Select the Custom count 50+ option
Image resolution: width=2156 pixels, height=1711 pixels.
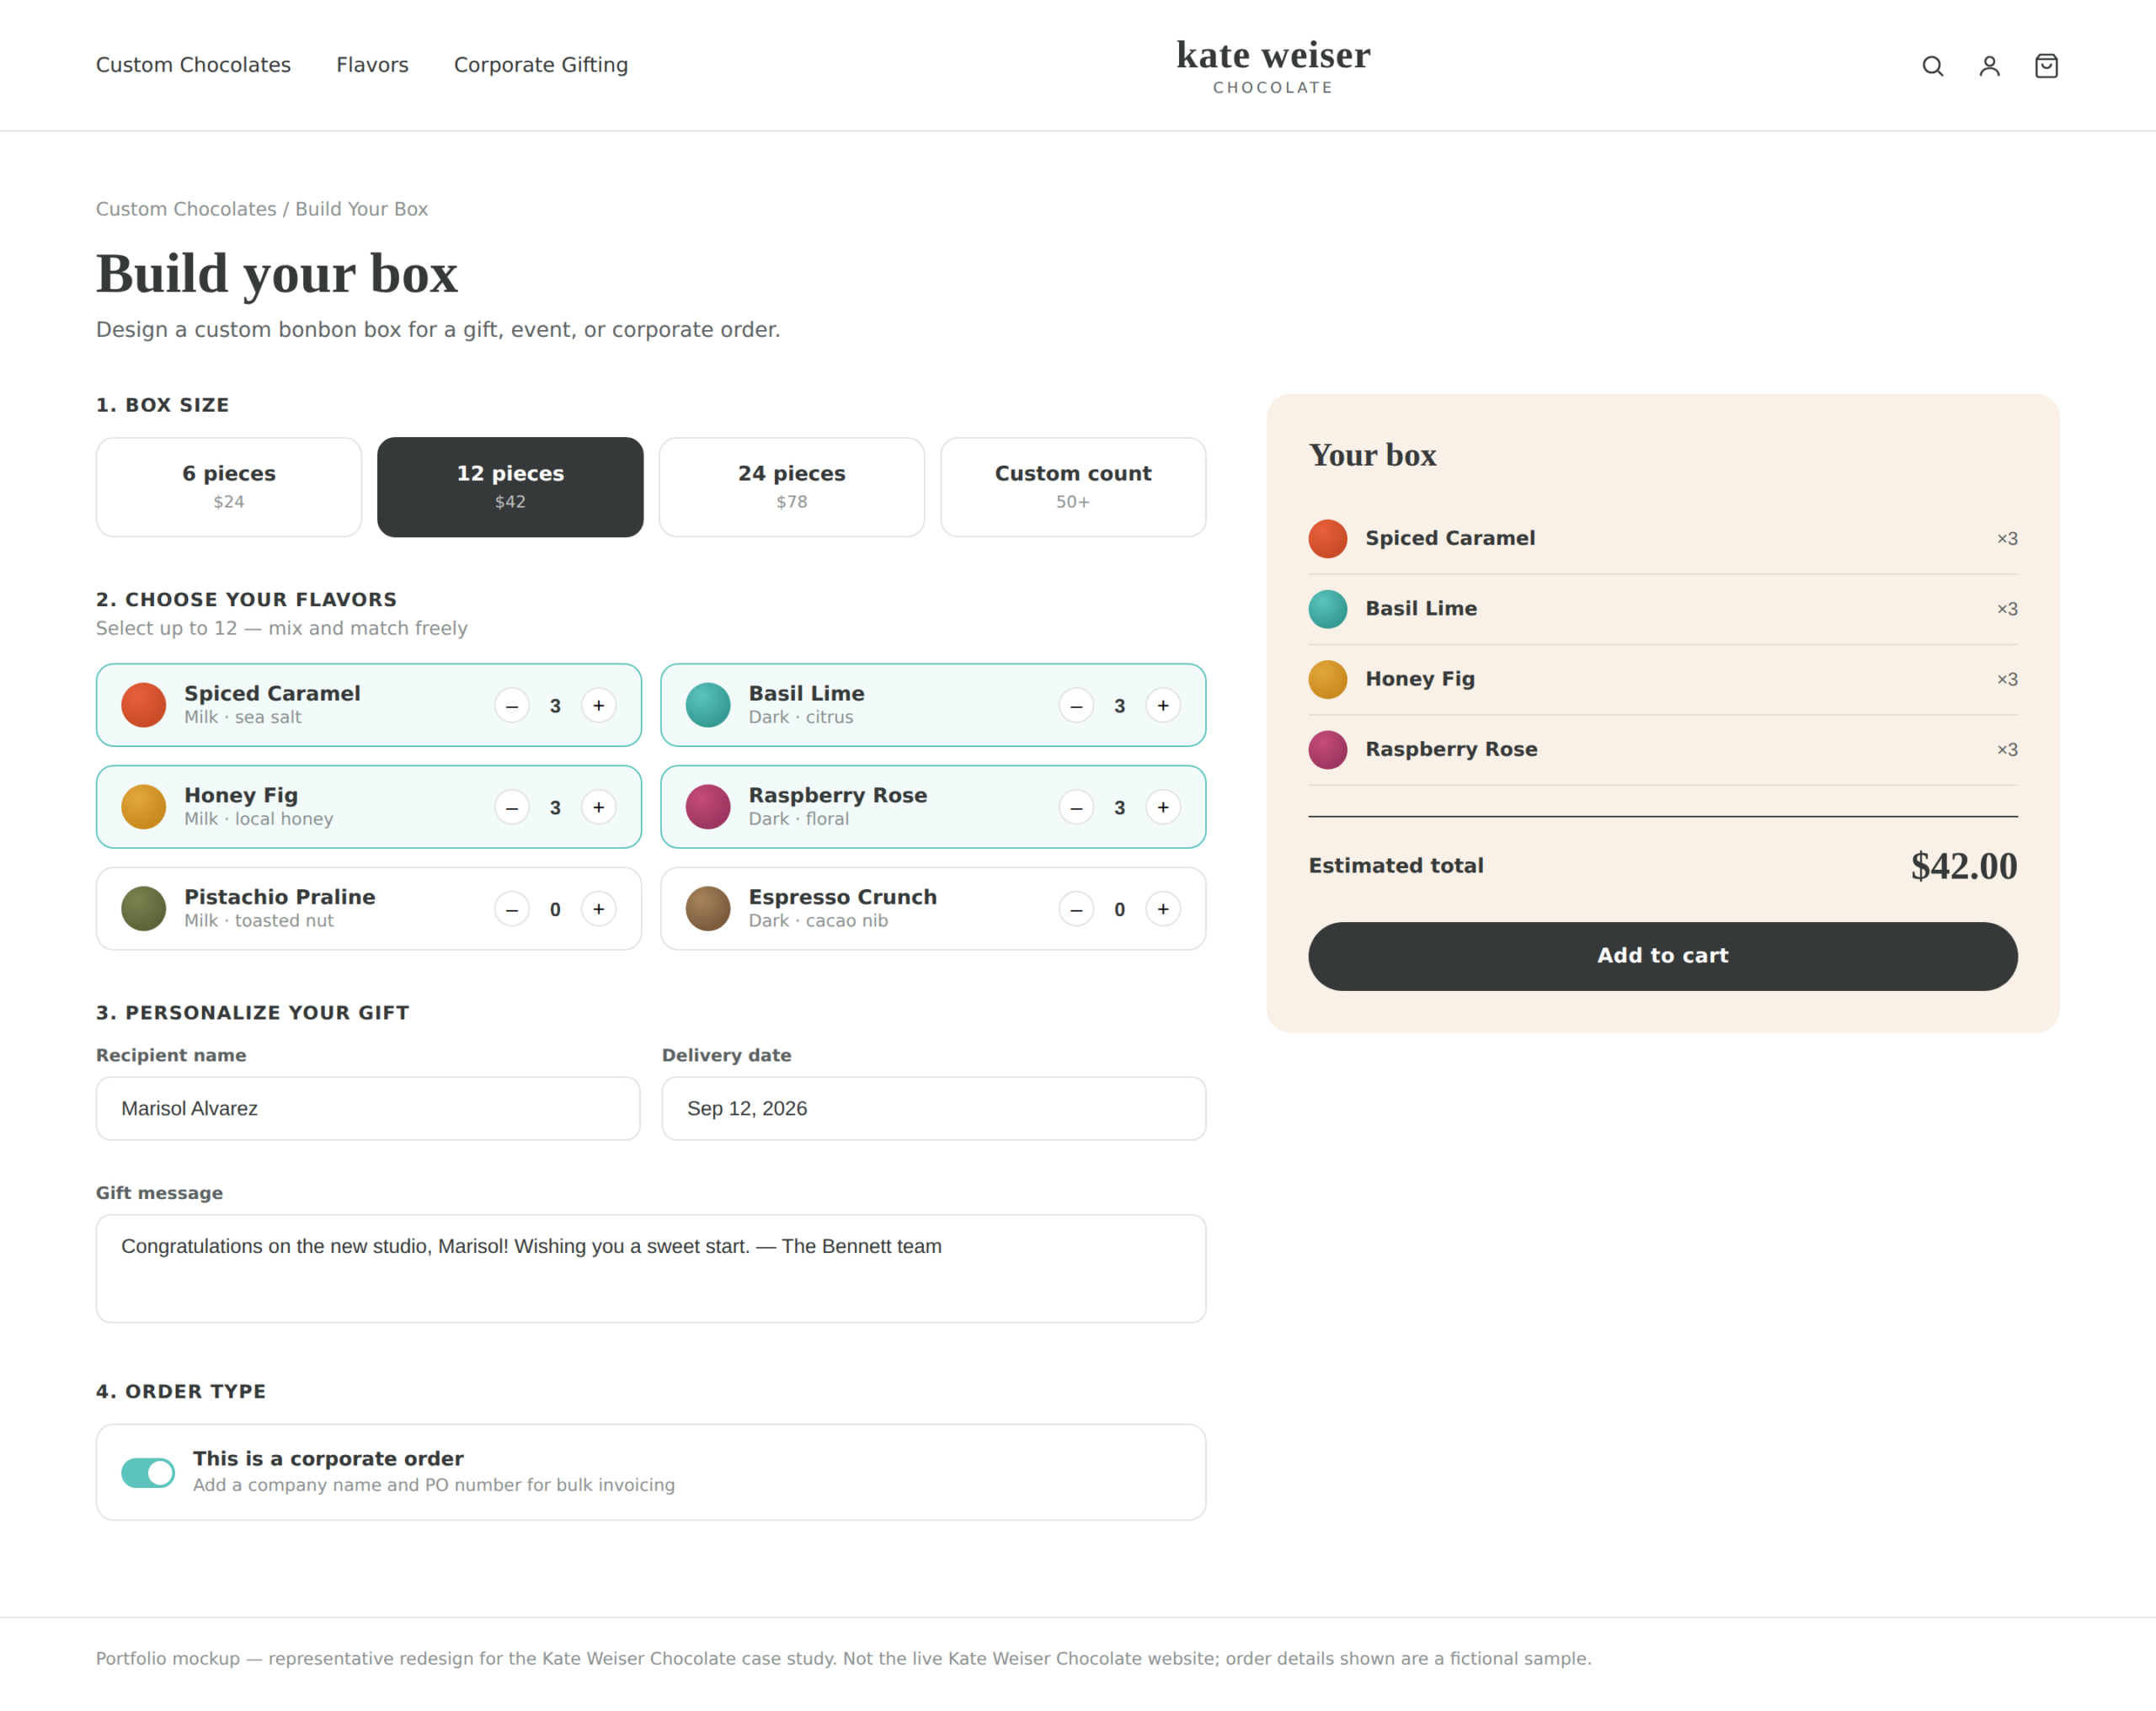1073,487
